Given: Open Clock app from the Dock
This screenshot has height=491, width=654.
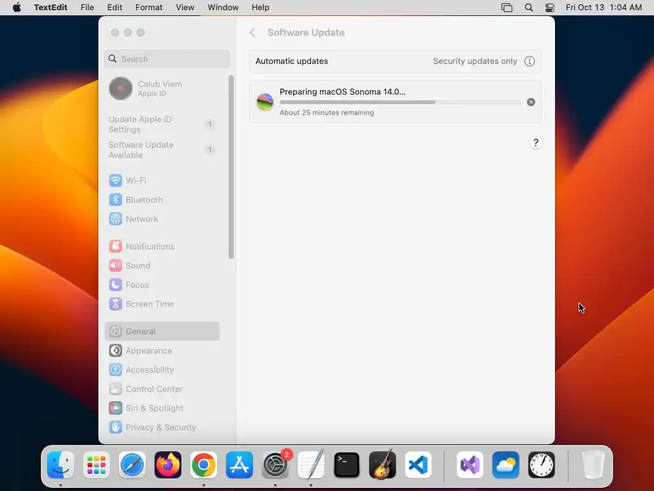Looking at the screenshot, I should 542,465.
